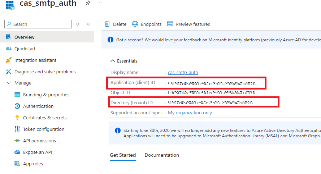Click the info icon in feedback banner
Viewport: 321px width, 174px height.
(x=110, y=40)
